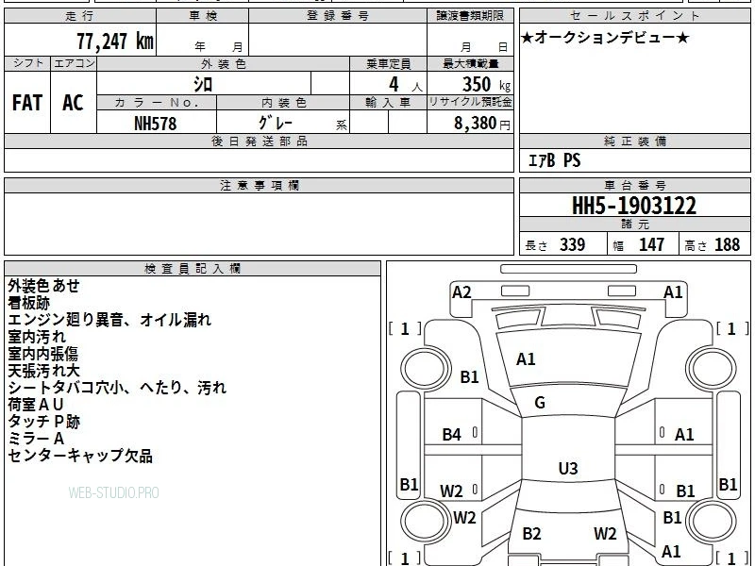
Task: Click the 譲渡書類期限 header cell
Action: pos(470,16)
